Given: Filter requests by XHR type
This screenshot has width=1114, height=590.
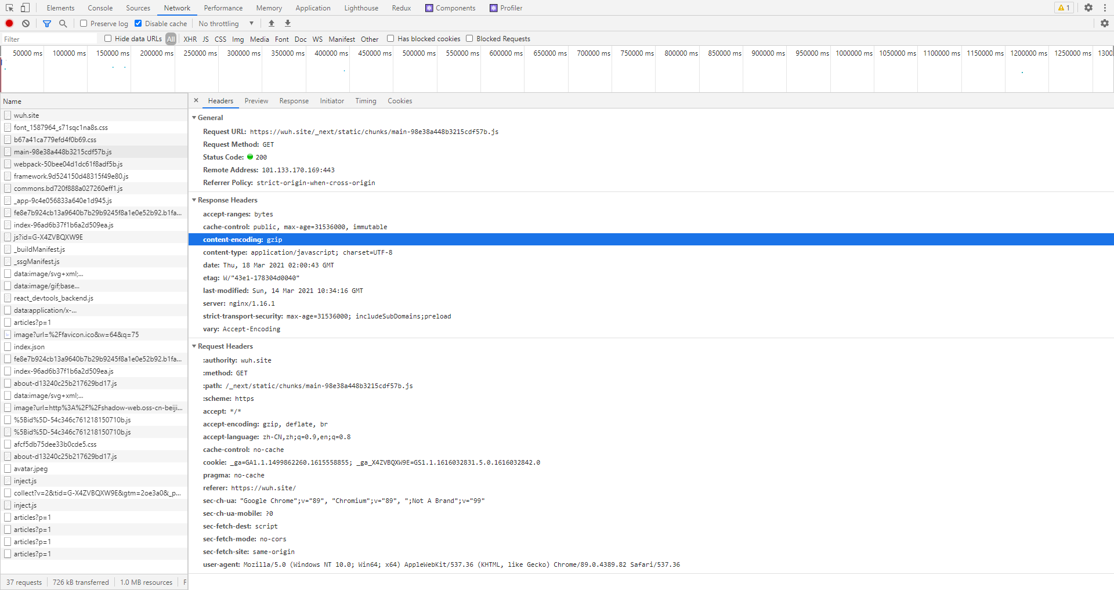Looking at the screenshot, I should [190, 39].
